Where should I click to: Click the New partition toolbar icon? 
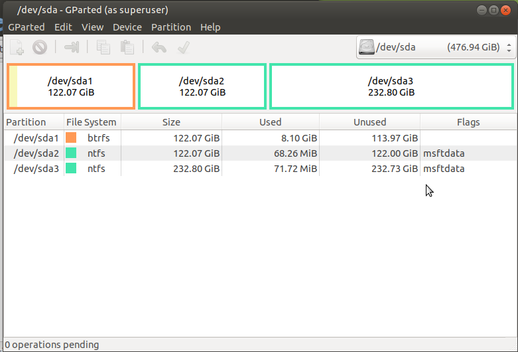17,47
